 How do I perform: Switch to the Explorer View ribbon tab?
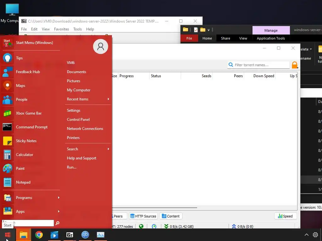pyautogui.click(x=243, y=38)
